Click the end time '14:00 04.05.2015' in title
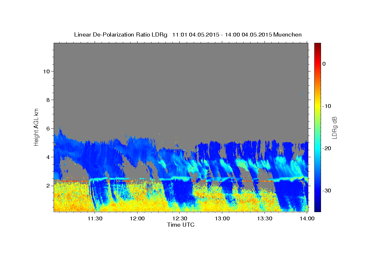The height and width of the screenshot is (254, 381). [248, 35]
